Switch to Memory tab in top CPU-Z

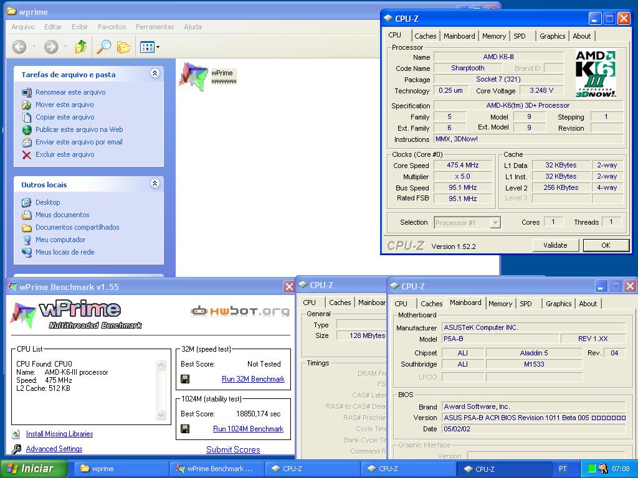click(x=494, y=36)
